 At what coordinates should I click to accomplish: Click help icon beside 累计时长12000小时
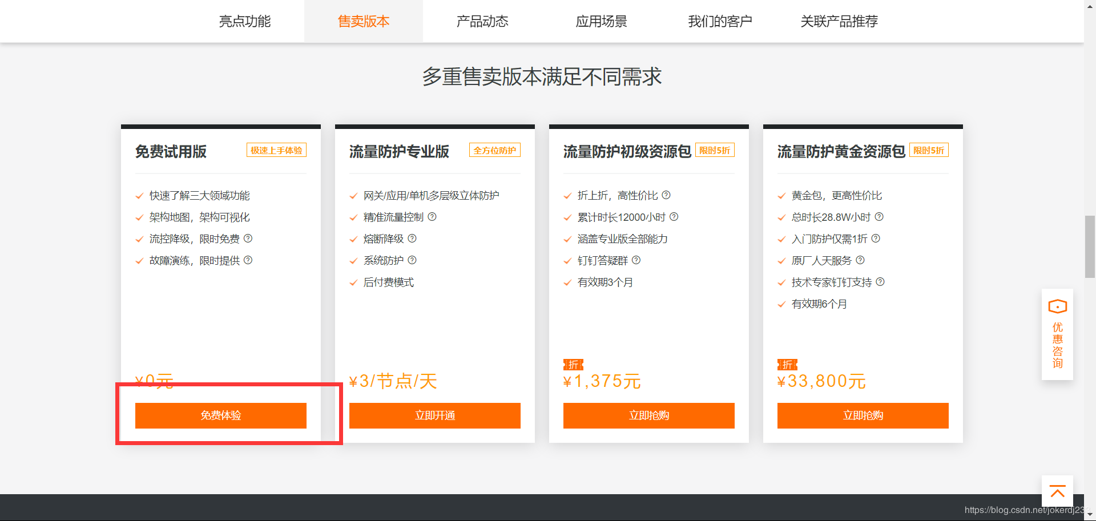(674, 217)
